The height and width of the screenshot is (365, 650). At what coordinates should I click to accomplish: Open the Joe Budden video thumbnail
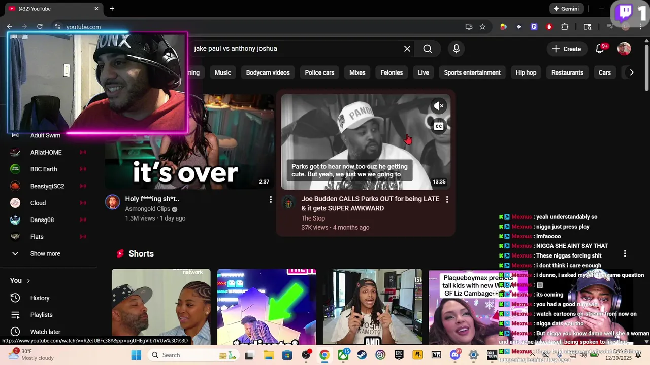pos(366,142)
